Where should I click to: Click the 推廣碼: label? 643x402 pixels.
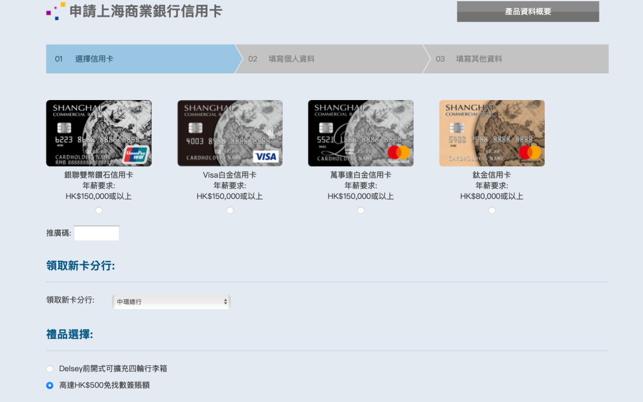point(58,233)
